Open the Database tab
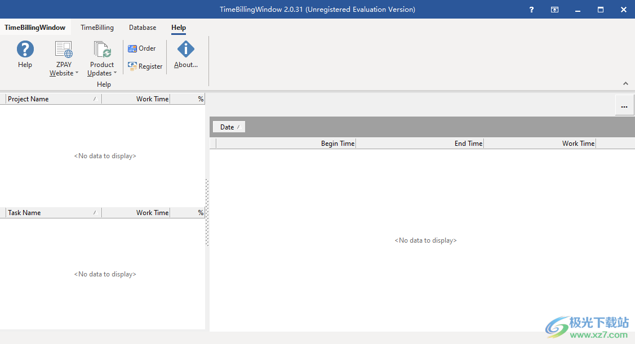This screenshot has height=344, width=635. [143, 28]
